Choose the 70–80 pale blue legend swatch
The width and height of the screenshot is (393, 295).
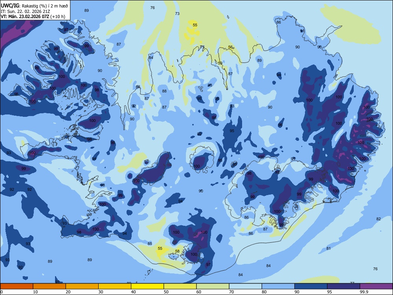click(x=245, y=286)
